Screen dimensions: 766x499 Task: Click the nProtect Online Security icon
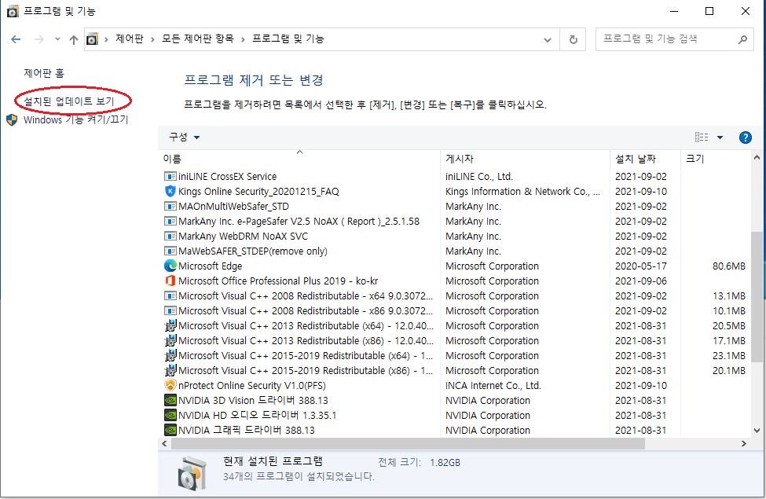[170, 386]
